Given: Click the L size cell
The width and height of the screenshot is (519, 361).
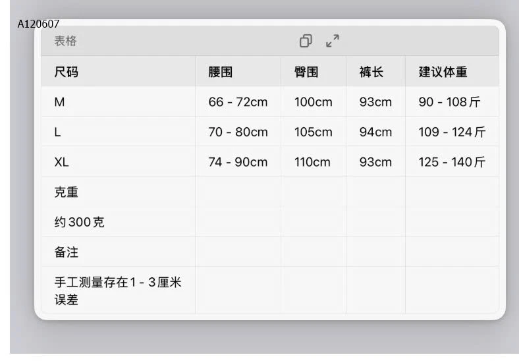Looking at the screenshot, I should (x=57, y=132).
